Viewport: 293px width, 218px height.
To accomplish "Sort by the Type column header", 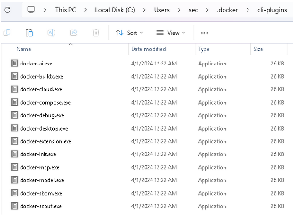I will [203, 49].
